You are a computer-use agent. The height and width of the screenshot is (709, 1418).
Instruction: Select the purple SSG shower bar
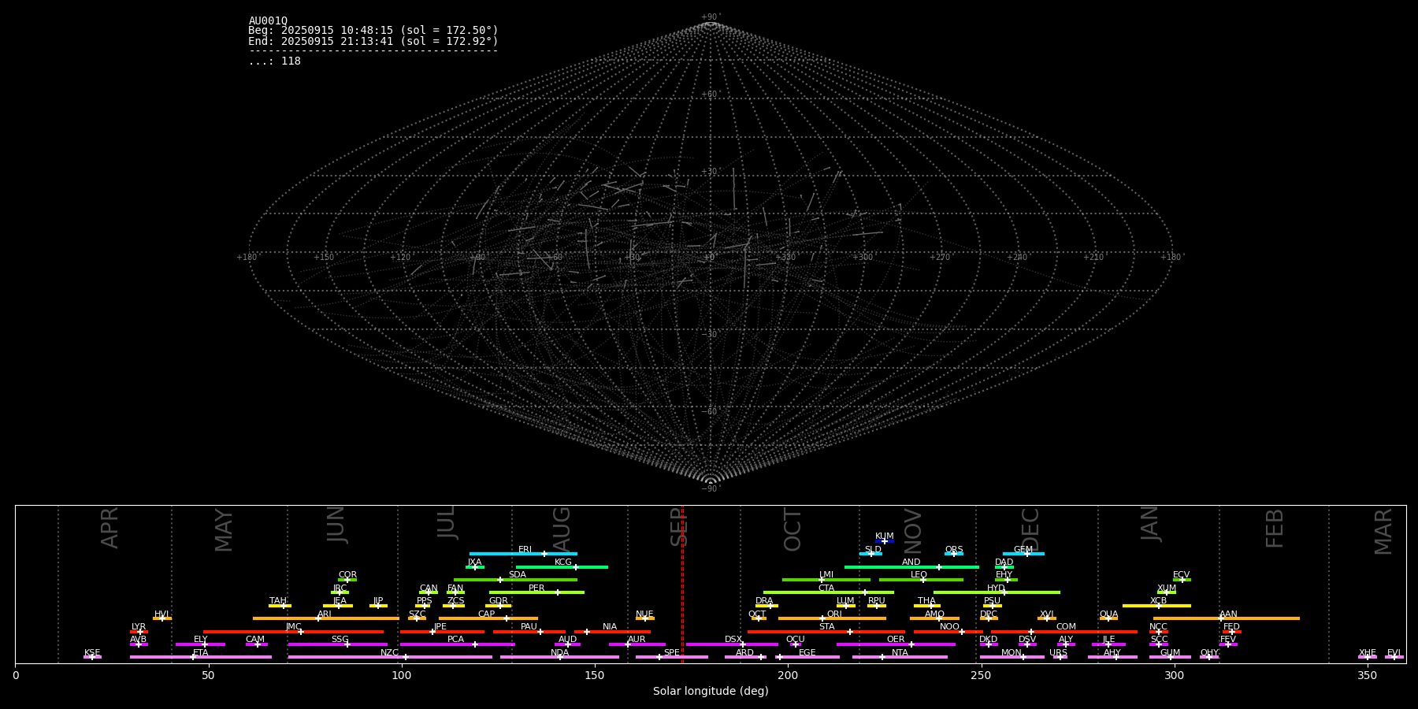(x=337, y=644)
